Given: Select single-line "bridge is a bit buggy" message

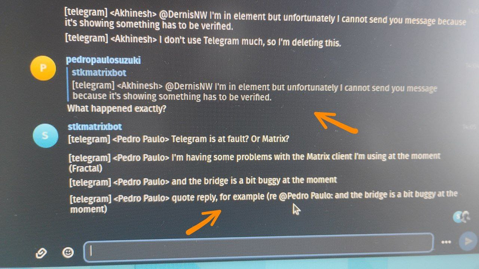Looking at the screenshot, I should (203, 181).
